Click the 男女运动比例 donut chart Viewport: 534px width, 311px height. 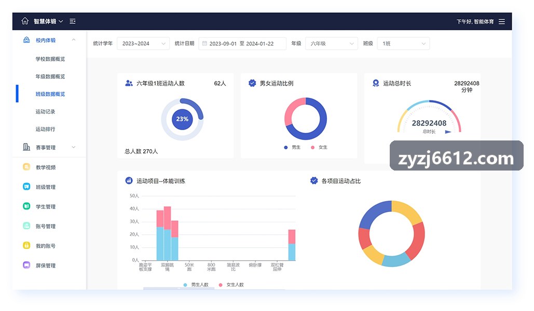(x=306, y=119)
